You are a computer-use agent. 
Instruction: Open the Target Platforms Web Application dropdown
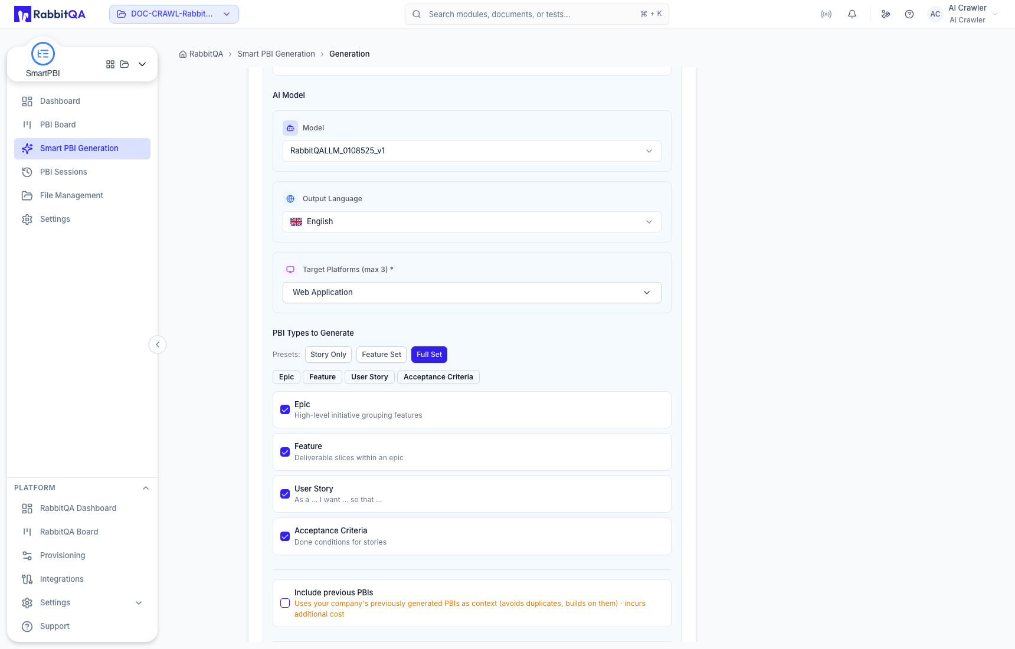472,293
